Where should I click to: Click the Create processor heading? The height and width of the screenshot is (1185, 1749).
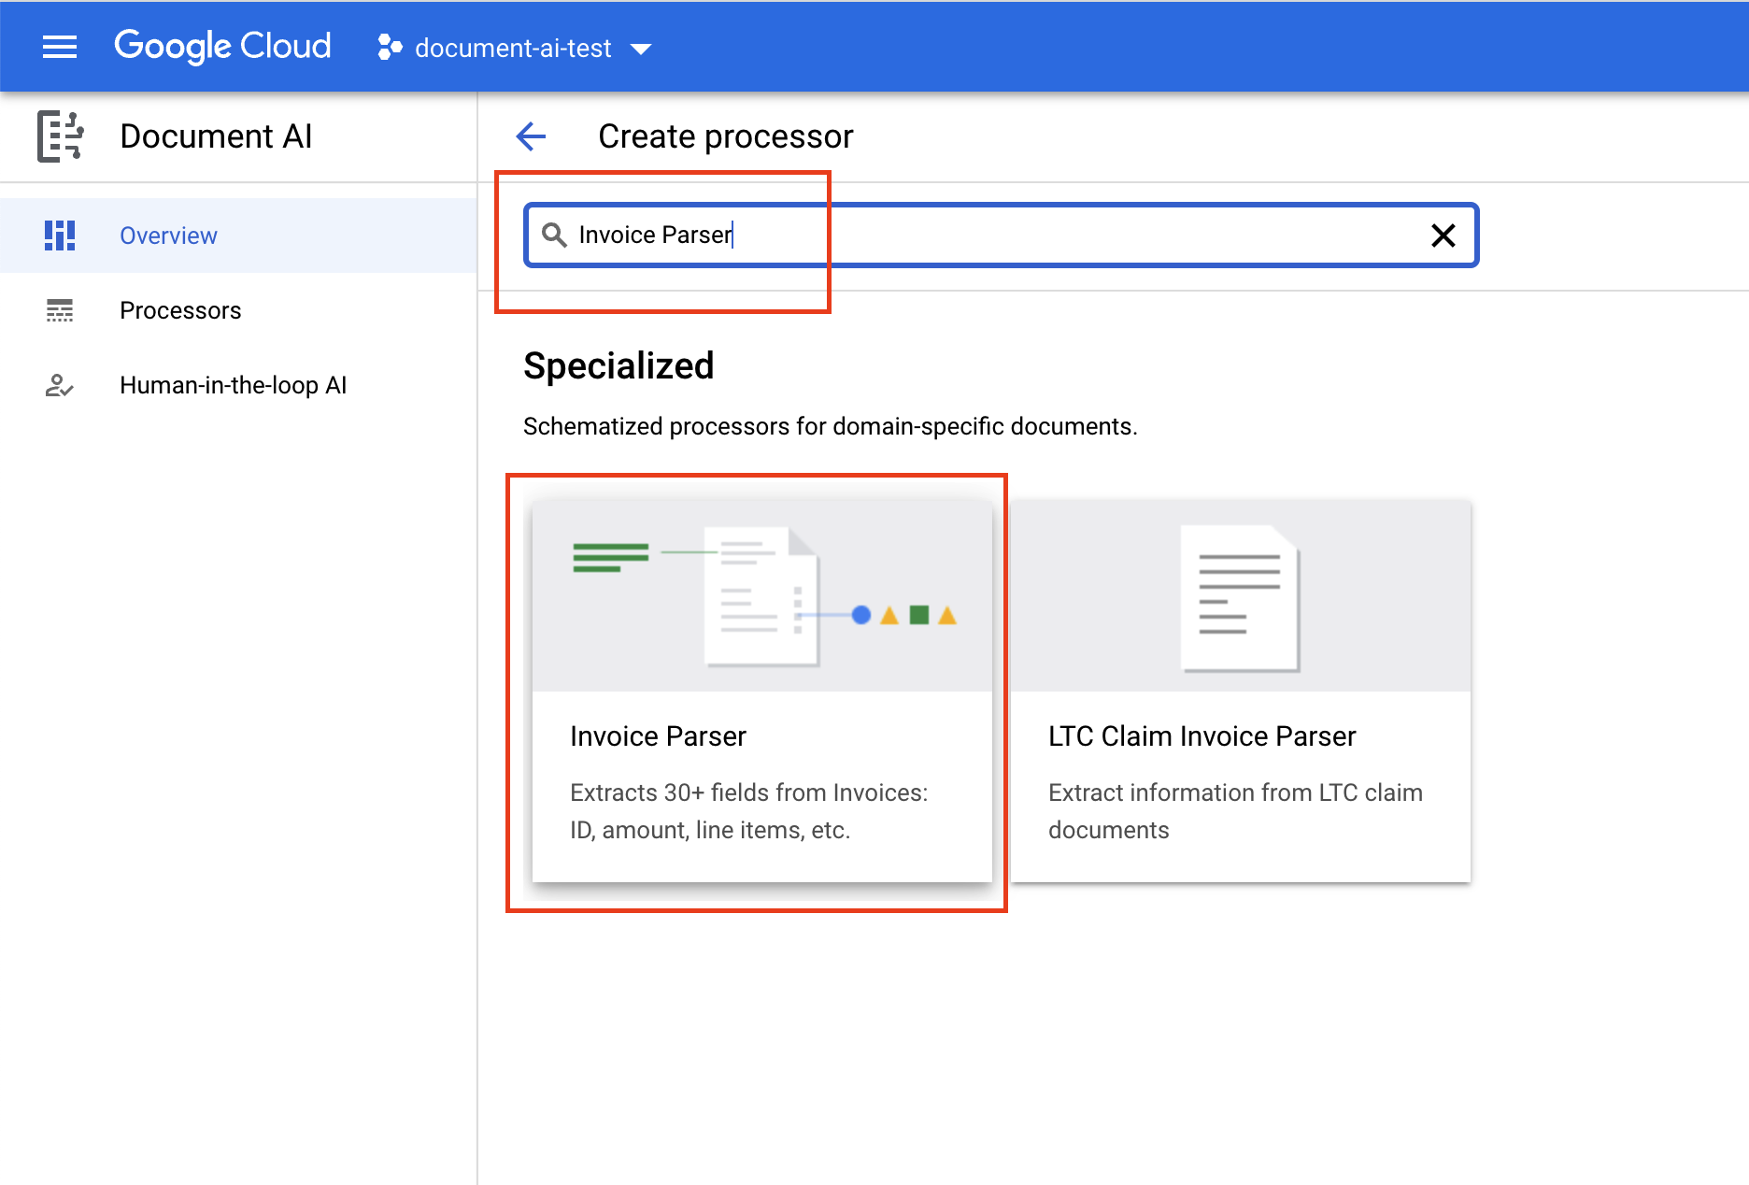(725, 136)
